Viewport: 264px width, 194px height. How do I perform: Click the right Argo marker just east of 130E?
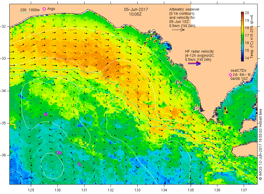(60, 153)
